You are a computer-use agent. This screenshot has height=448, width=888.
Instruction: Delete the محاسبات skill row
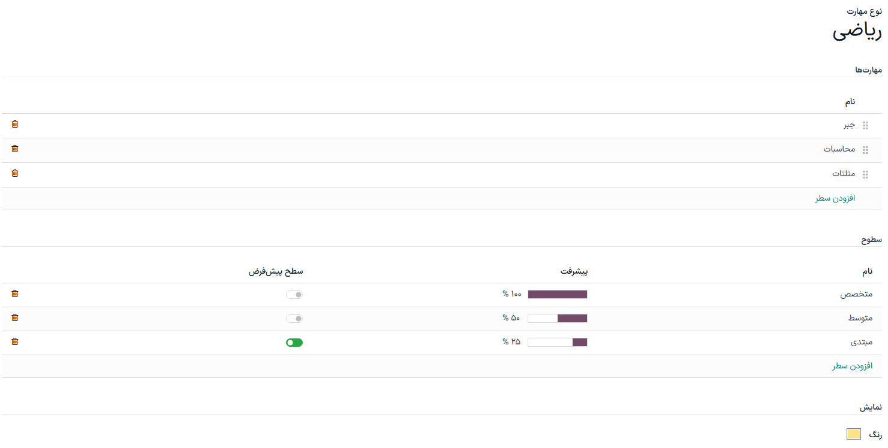[15, 149]
